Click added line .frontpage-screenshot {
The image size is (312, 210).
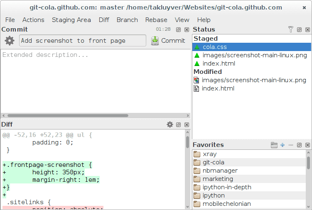click(x=47, y=165)
